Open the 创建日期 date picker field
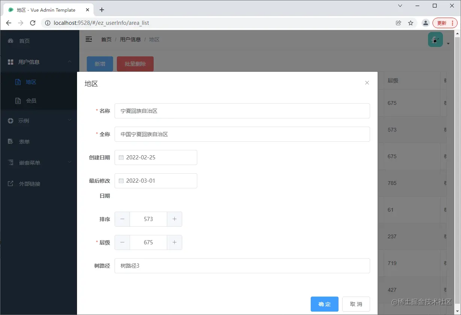This screenshot has height=315, width=461. [x=156, y=157]
